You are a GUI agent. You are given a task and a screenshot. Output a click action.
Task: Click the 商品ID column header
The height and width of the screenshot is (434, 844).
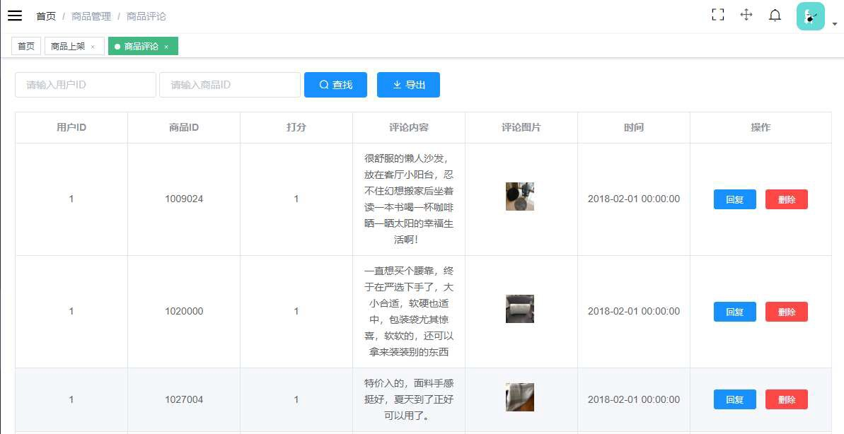pos(184,127)
